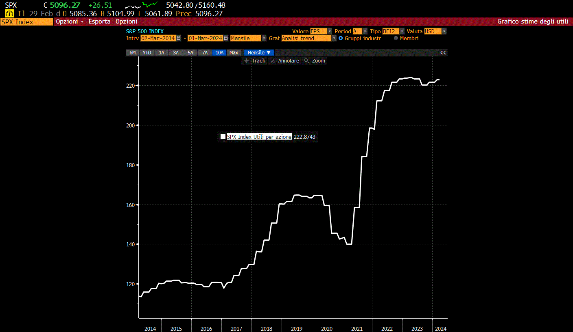Click the Annotare pencil icon
Viewport: 573px width, 332px height.
point(273,60)
